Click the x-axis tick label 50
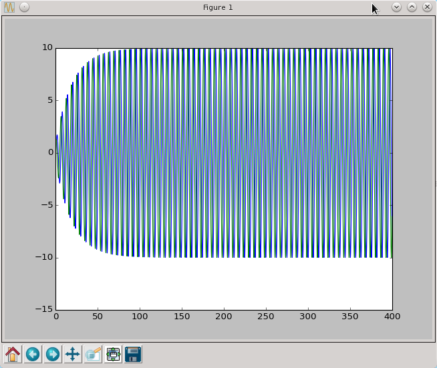 98,317
